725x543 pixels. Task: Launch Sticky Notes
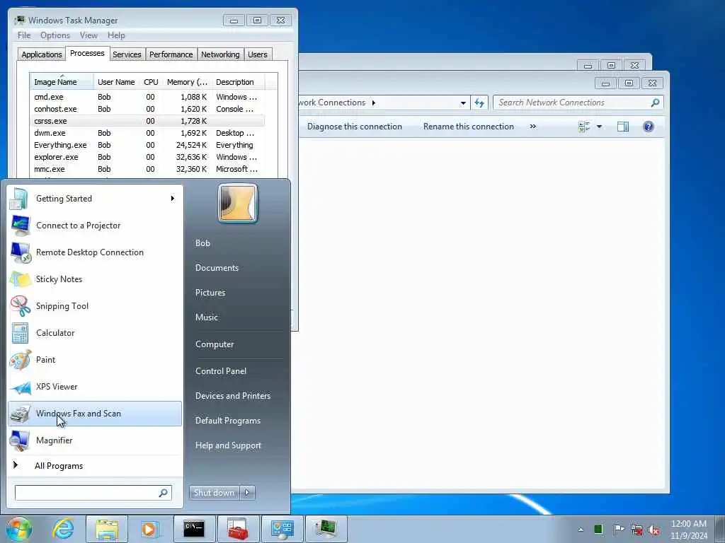(x=95, y=279)
